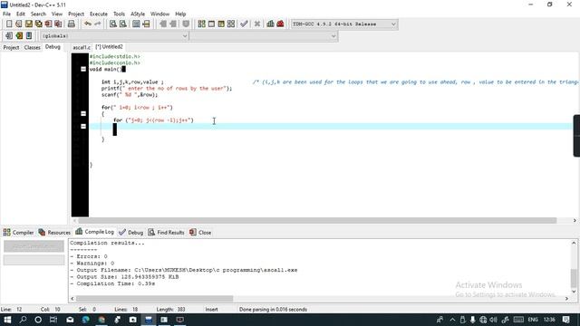Viewport: 580px width, 326px height.
Task: Click the compile log vertical scrollbar
Action: click(x=574, y=278)
